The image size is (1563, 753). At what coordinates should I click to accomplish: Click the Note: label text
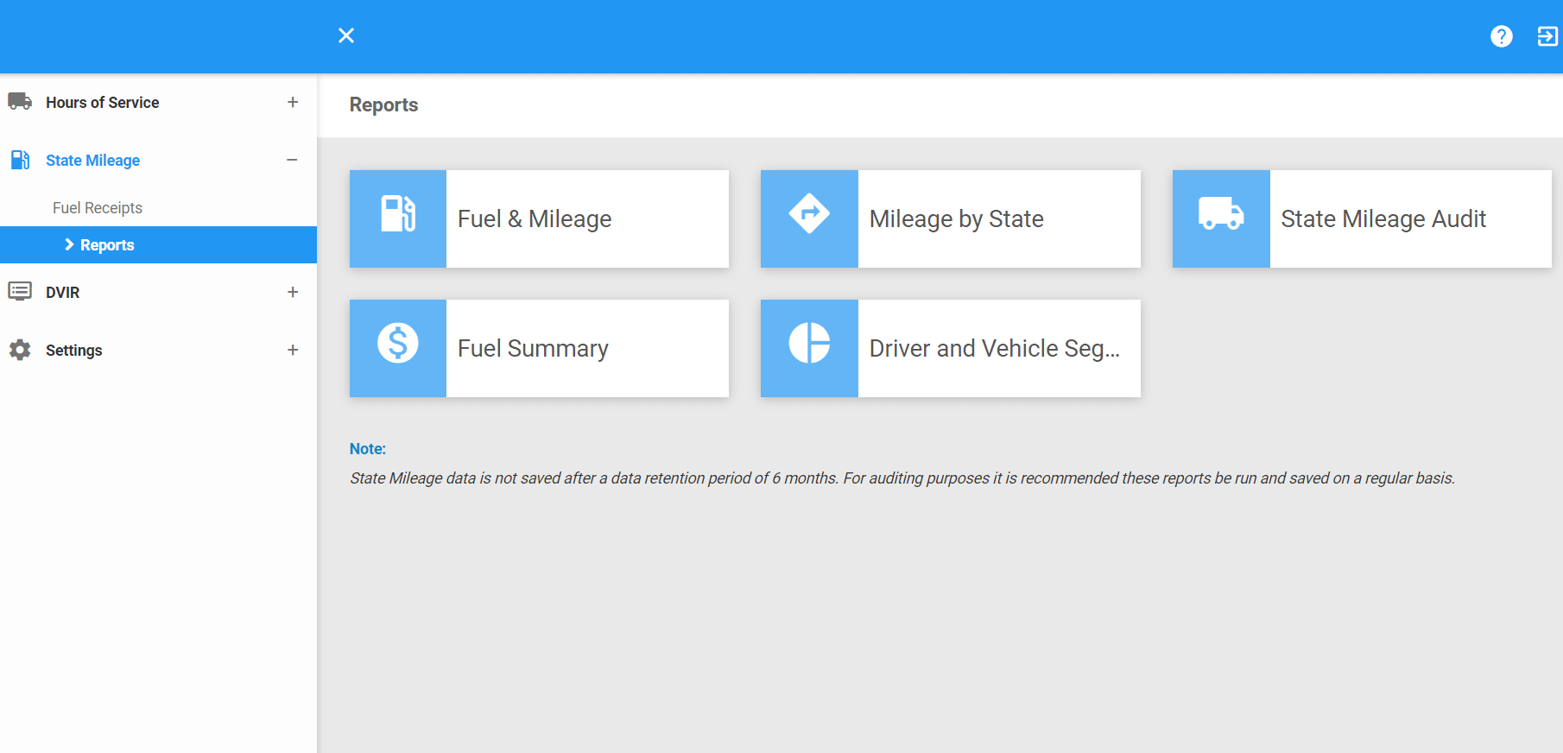367,448
